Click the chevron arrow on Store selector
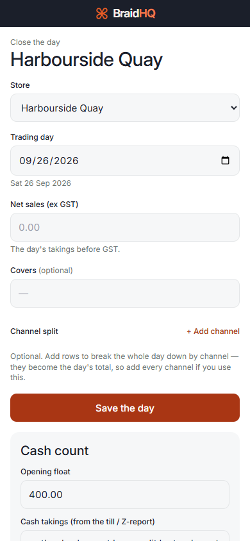The width and height of the screenshot is (250, 541). click(x=233, y=108)
